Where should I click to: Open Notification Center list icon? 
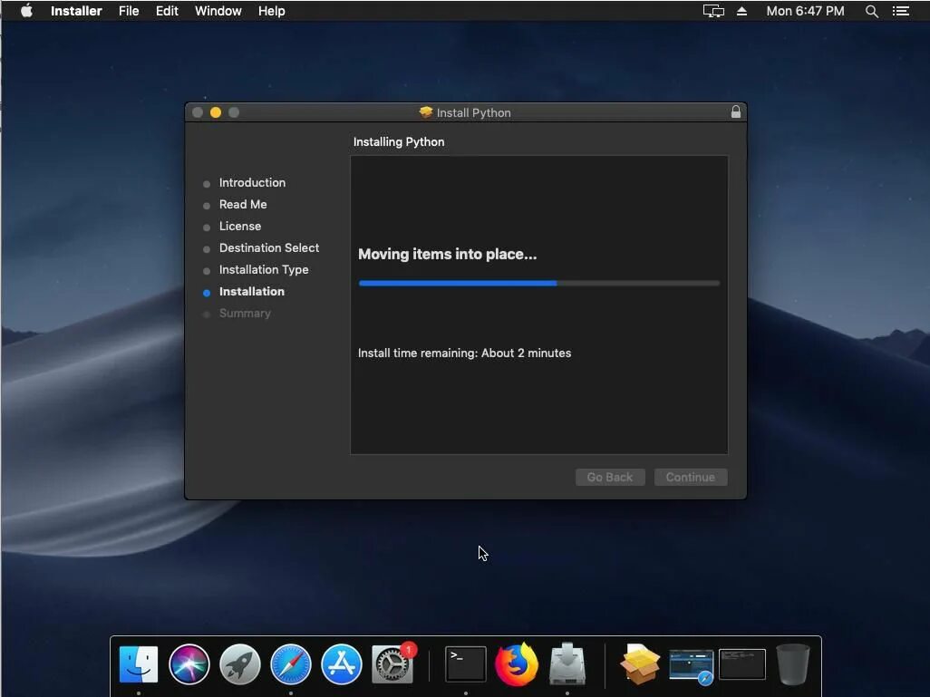coord(901,11)
